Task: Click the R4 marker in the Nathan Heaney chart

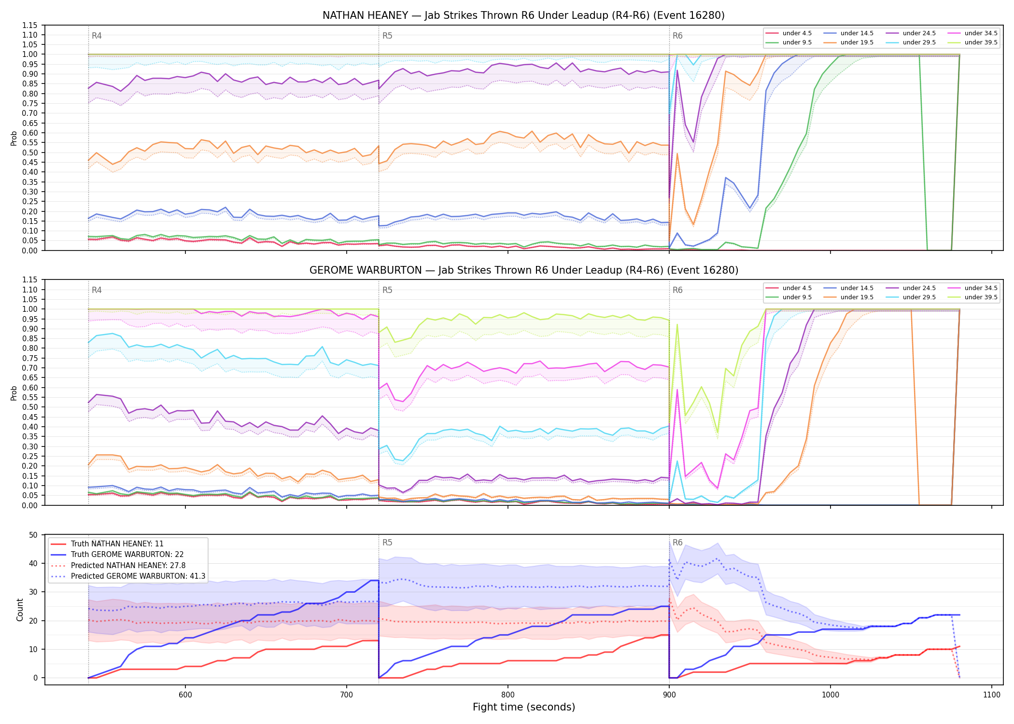Action: point(97,36)
